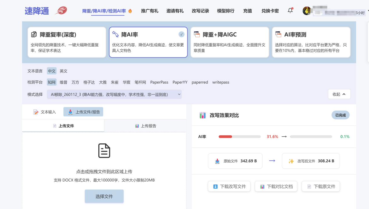Viewport: 369px width, 209px height.
Task: Open 改写记录 page
Action: coord(200,11)
